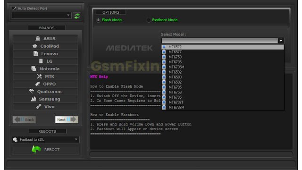Click the bottom status bar field

click(151, 164)
